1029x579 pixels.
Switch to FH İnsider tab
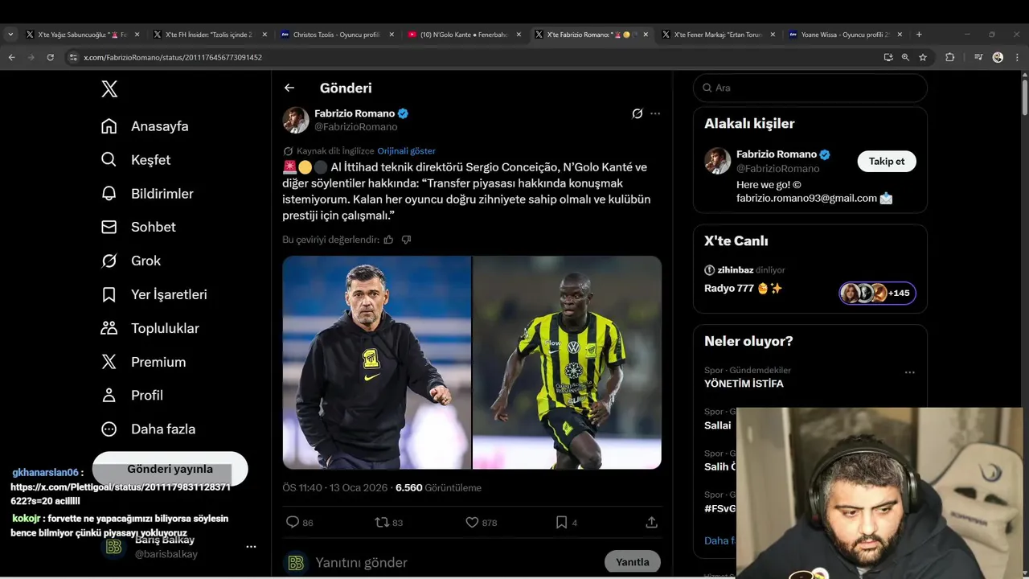(209, 35)
